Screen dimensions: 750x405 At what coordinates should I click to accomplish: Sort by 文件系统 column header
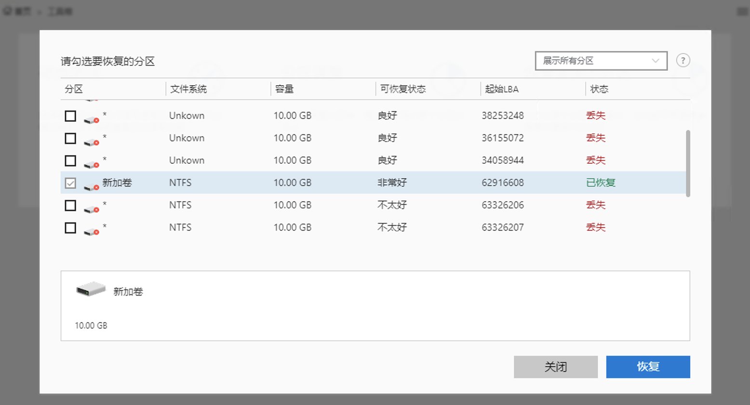tap(188, 89)
